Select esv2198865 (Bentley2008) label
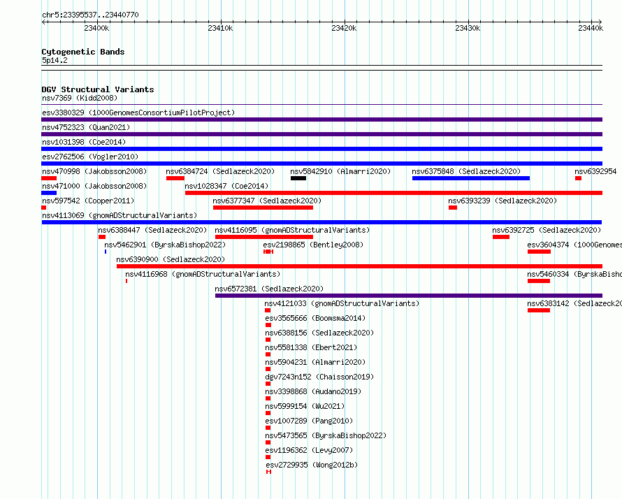This screenshot has height=499, width=622. click(313, 245)
